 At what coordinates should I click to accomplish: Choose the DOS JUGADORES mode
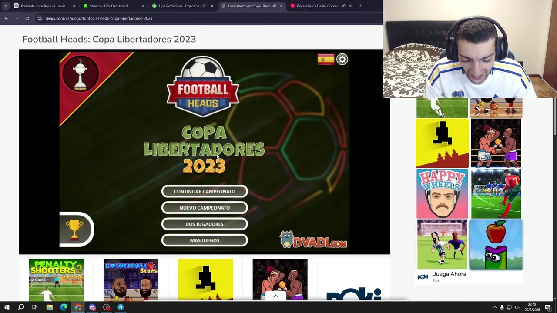[205, 224]
